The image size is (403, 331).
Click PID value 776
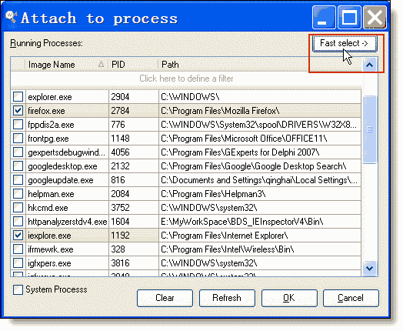coord(118,125)
